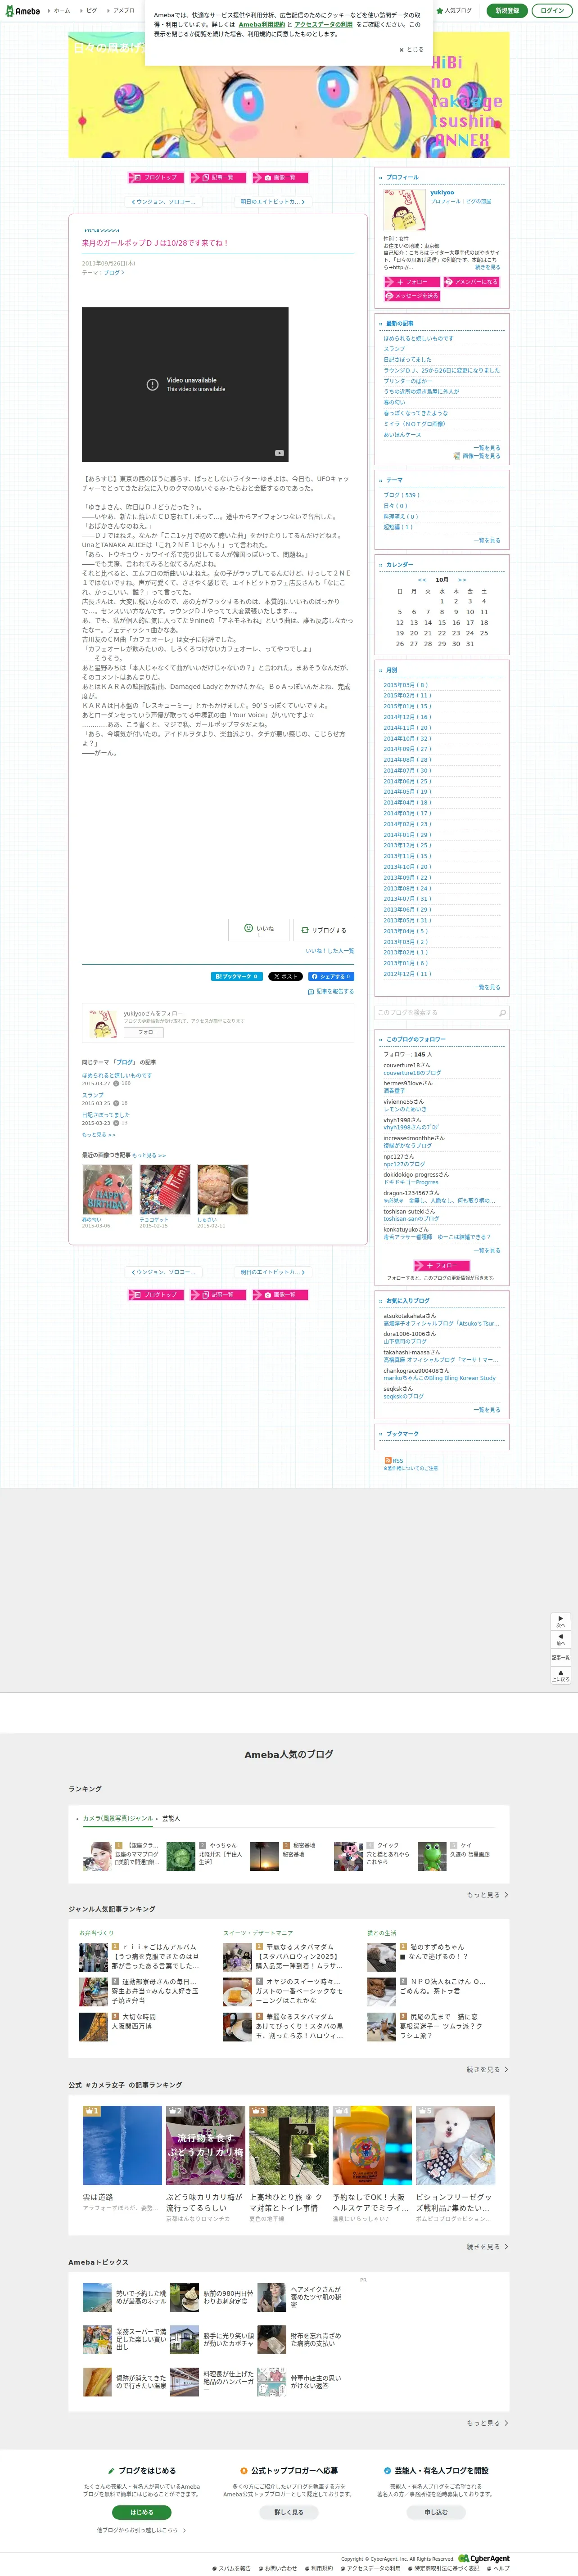Click the X ポスト share button

[x=285, y=976]
